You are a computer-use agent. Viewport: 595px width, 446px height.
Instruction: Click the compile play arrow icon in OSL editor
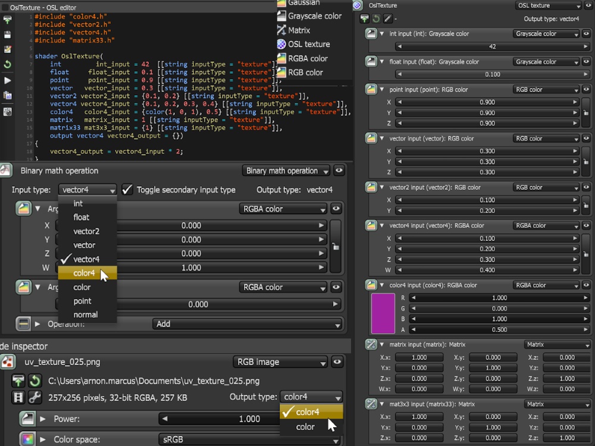pyautogui.click(x=7, y=80)
